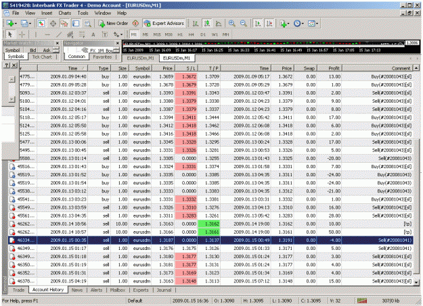Toggle the M15 timeframe
423x306 pixels.
[x=157, y=34]
